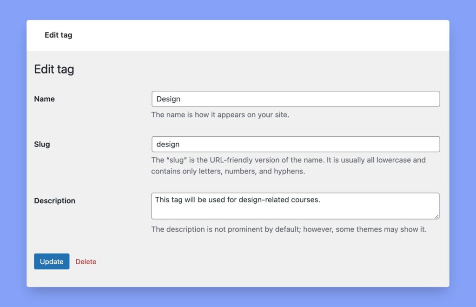Click the help line "contains only letters, numbers, and hyphens"

tap(228, 171)
